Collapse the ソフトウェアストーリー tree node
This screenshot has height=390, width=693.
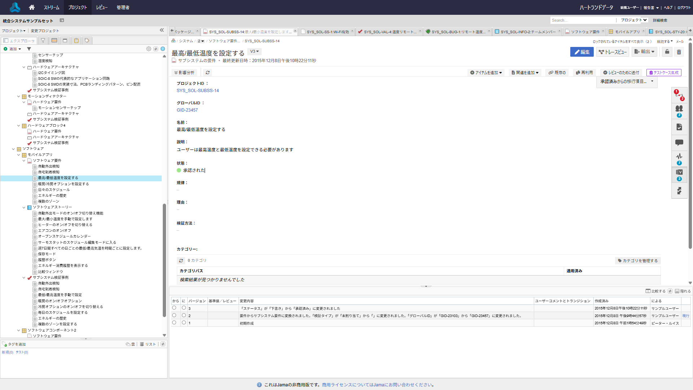[x=24, y=207]
